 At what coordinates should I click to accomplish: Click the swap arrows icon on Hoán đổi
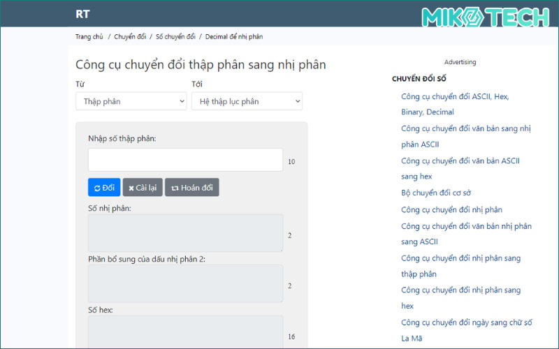tap(175, 188)
